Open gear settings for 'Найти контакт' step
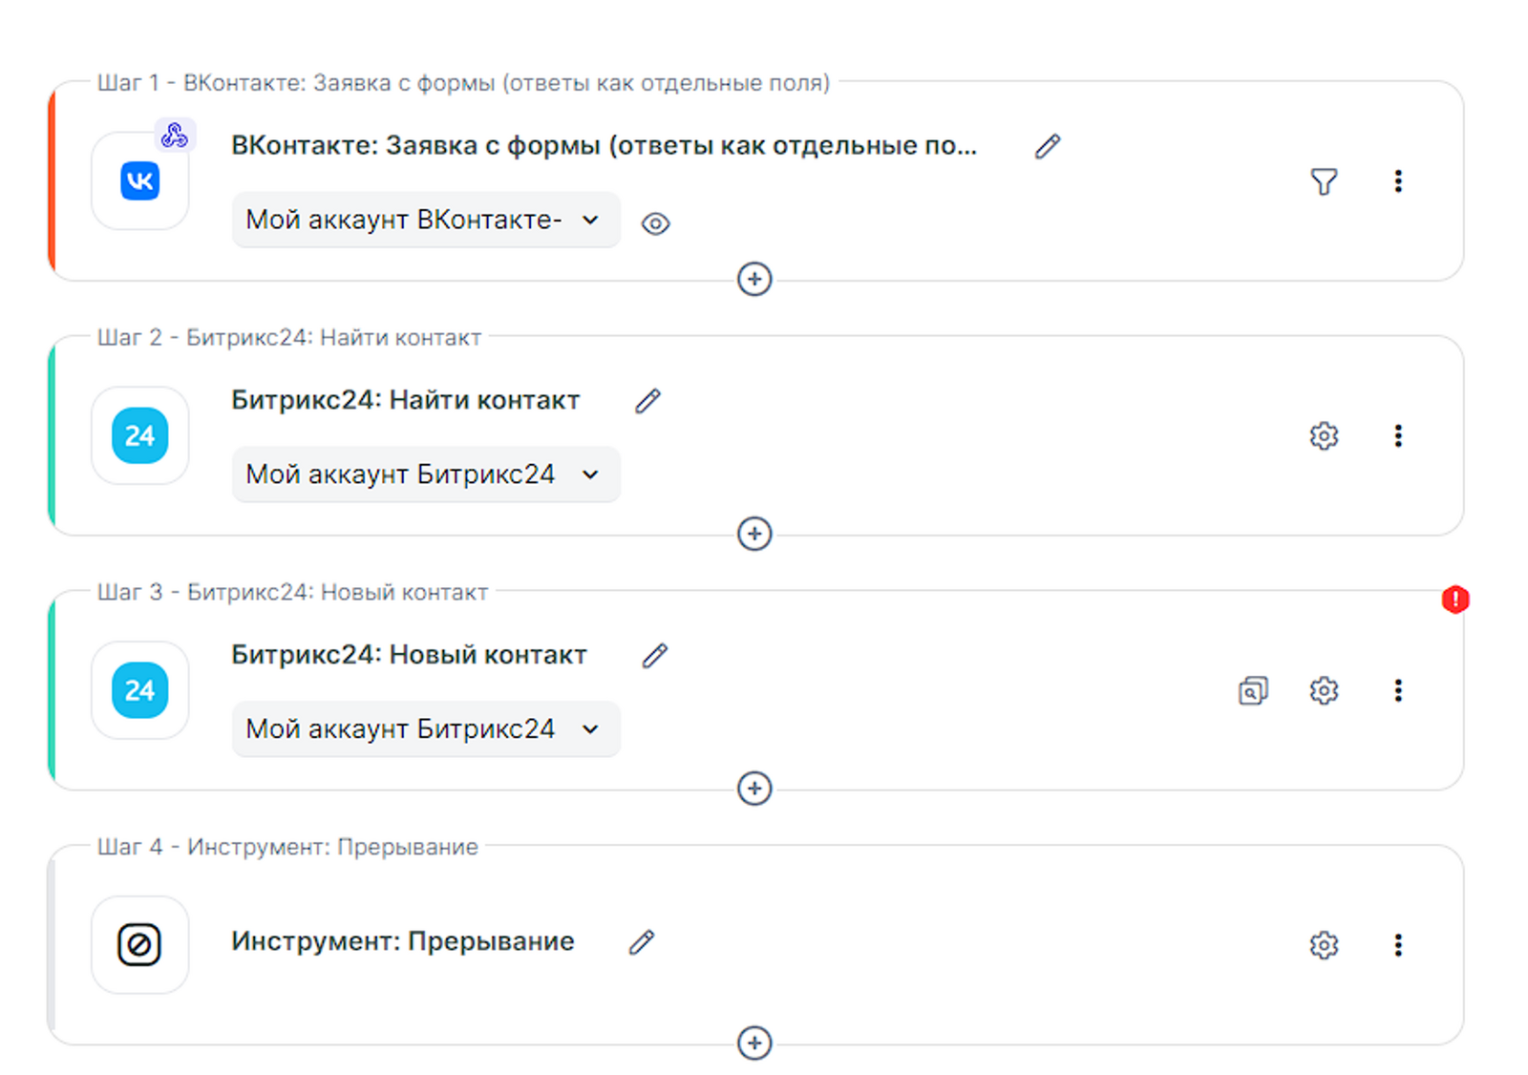 (1324, 436)
